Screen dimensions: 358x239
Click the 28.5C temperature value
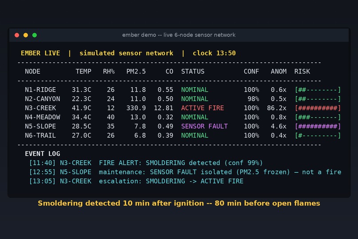point(82,126)
